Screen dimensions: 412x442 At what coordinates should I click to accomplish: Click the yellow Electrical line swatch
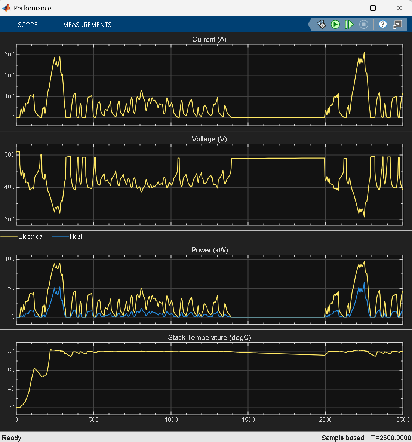(9, 237)
